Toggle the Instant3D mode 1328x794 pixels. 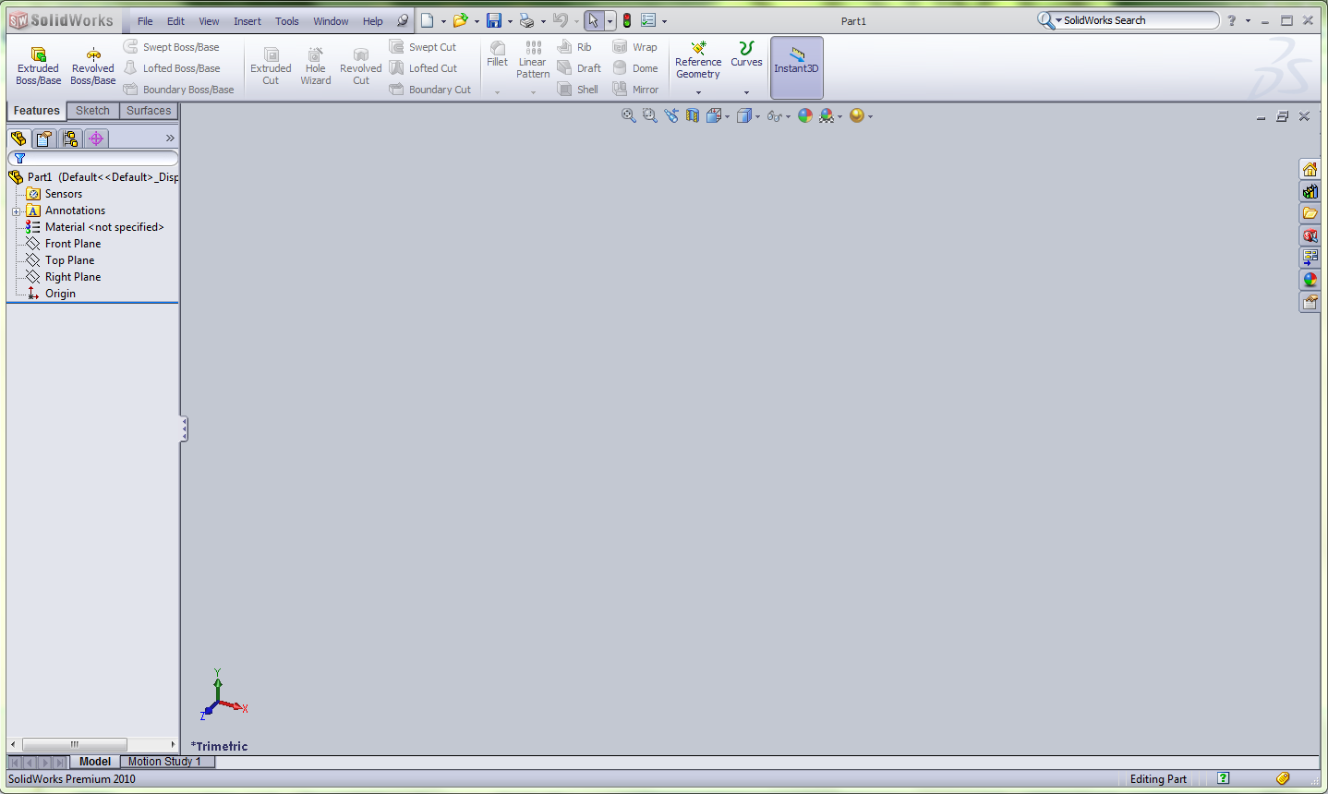(796, 67)
